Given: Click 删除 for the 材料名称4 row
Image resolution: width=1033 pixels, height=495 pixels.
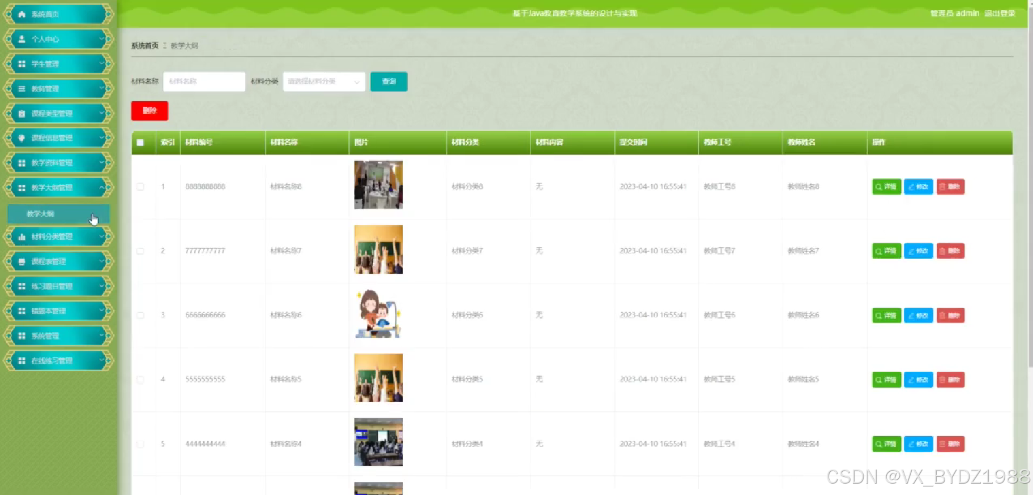Looking at the screenshot, I should 950,444.
